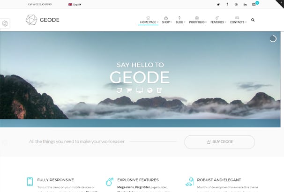Image resolution: width=284 pixels, height=192 pixels.
Task: Click the slider loading spinner indicator
Action: 273,39
